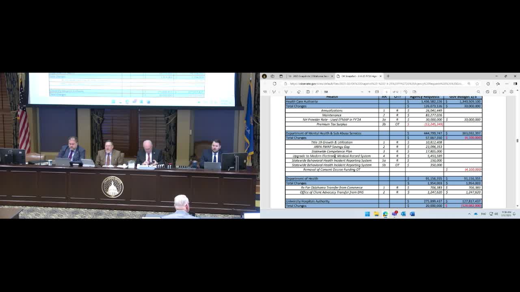Show hidden system tray icons chevron
520x292 pixels.
469,214
